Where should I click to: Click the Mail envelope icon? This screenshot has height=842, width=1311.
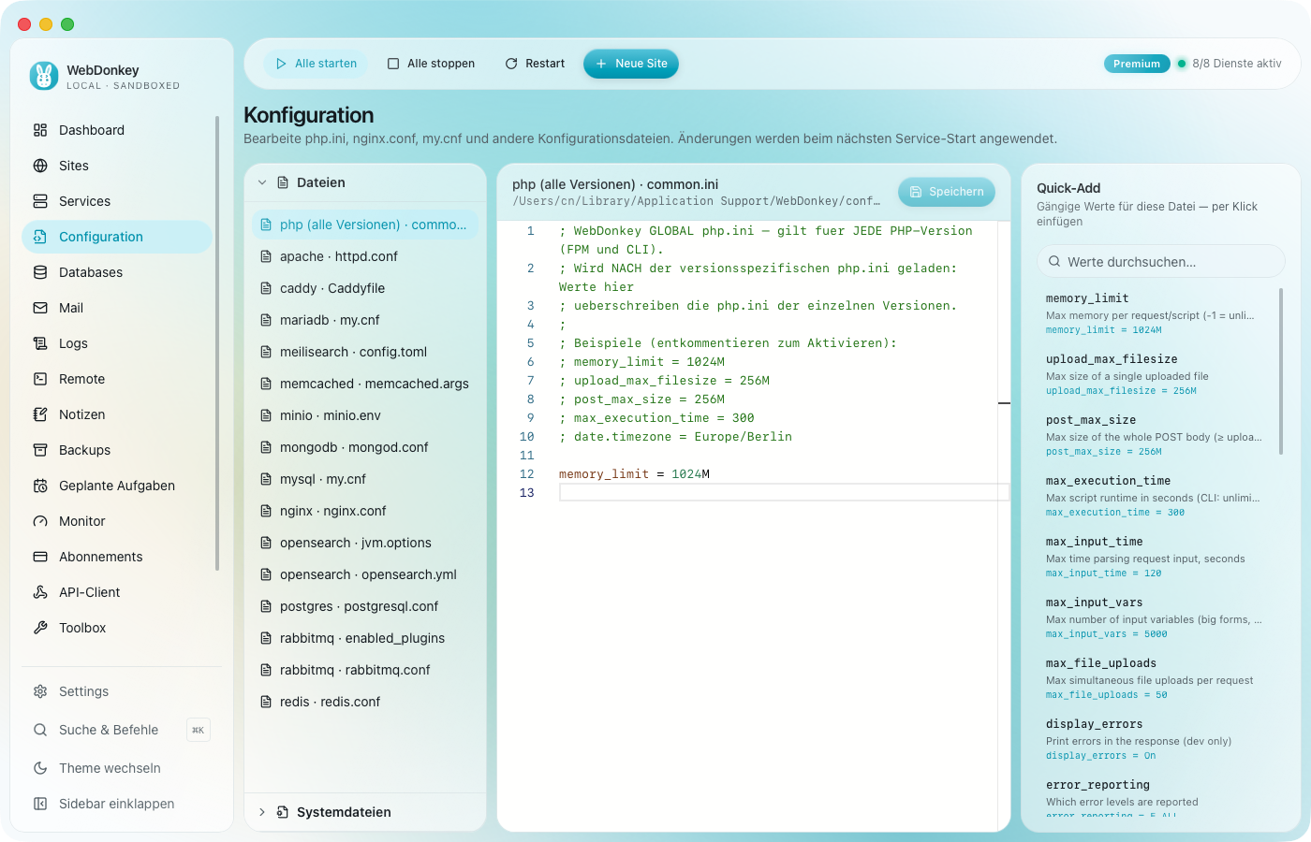[x=40, y=308]
